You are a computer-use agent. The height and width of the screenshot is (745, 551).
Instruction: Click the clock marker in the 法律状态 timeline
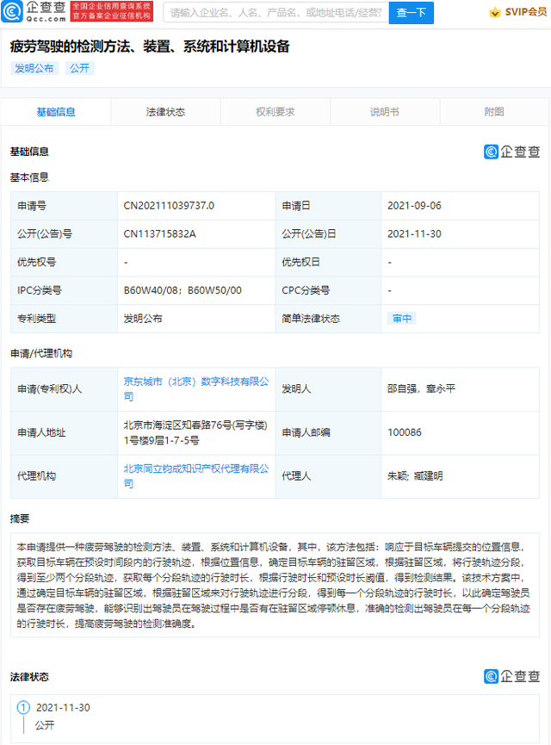click(x=23, y=708)
